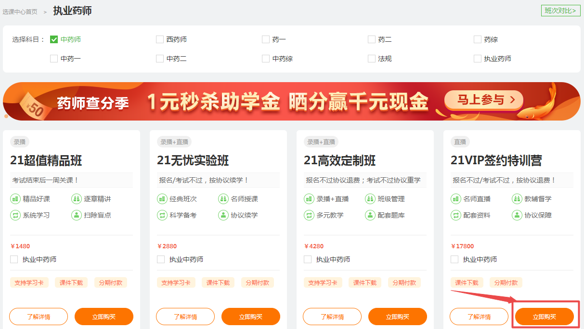Click 了解详情 for 21超值精品班
This screenshot has width=584, height=329.
(39, 317)
